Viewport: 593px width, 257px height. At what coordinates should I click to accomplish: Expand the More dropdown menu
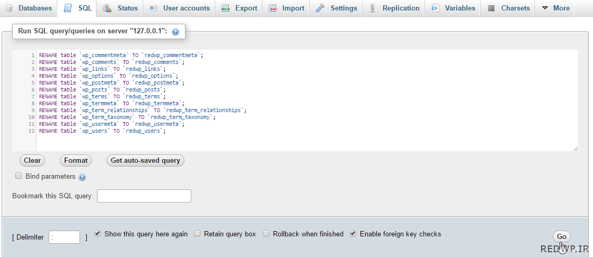555,8
